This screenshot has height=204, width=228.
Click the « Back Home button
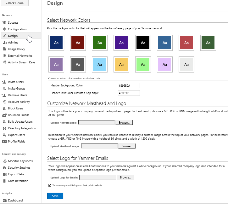coord(14,3)
